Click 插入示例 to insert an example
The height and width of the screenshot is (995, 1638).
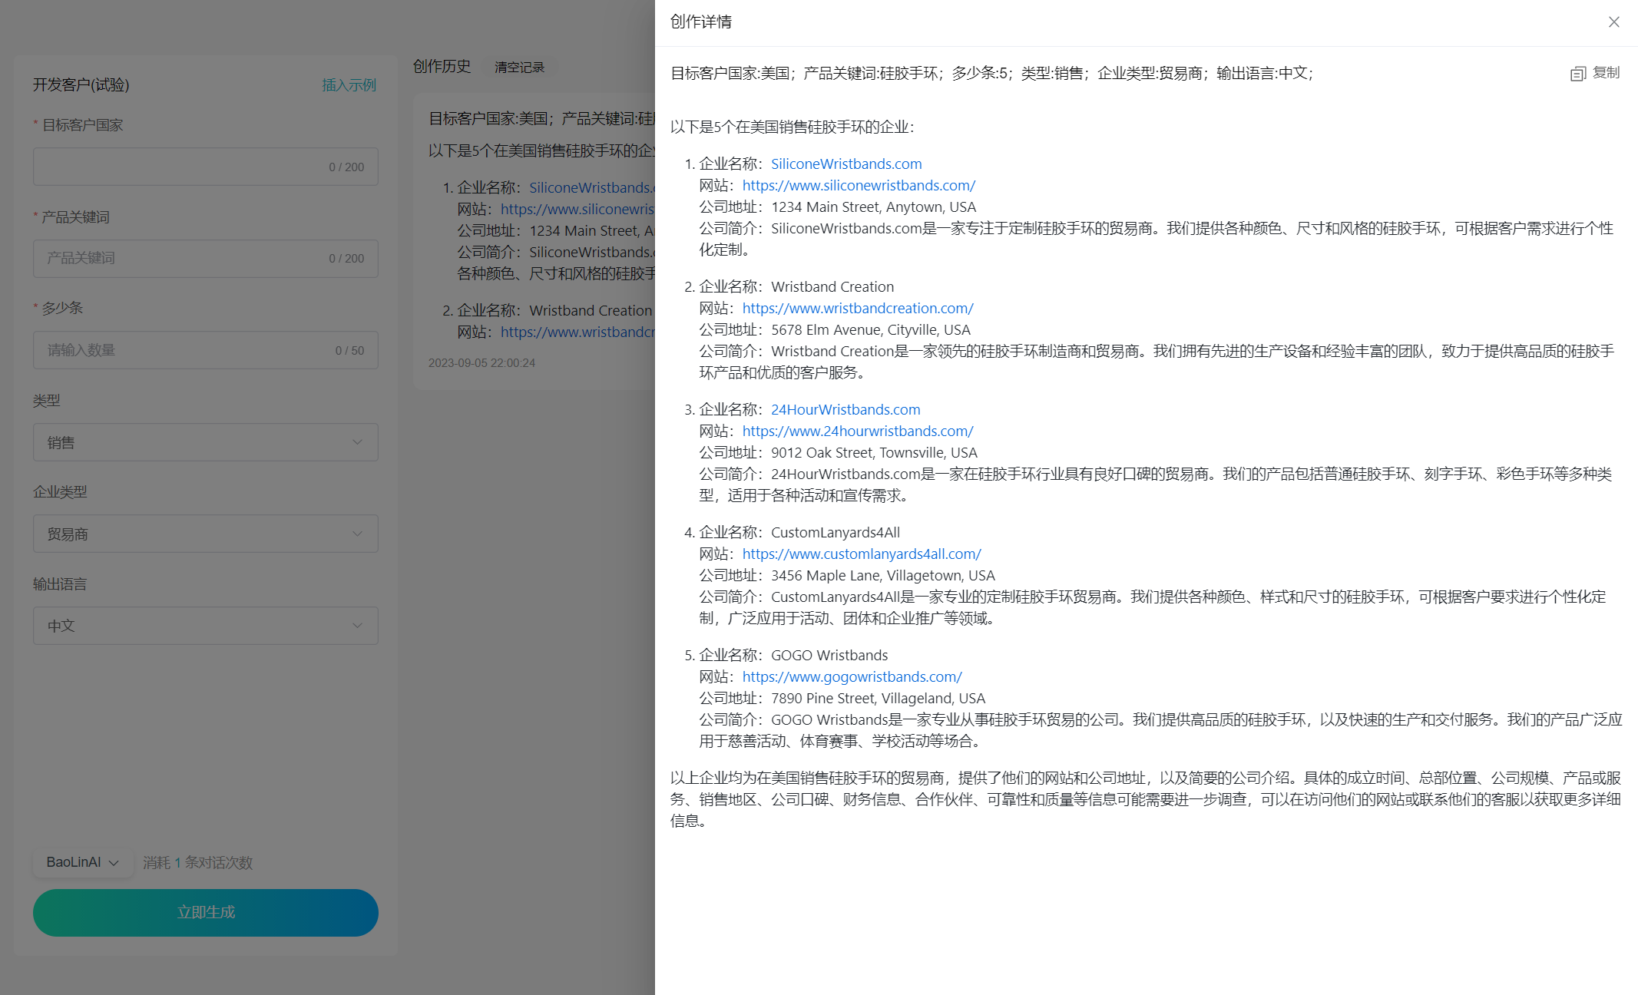349,85
